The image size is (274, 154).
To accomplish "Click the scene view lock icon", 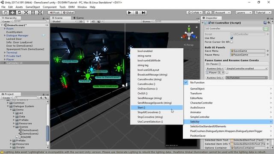I will coord(197,27).
